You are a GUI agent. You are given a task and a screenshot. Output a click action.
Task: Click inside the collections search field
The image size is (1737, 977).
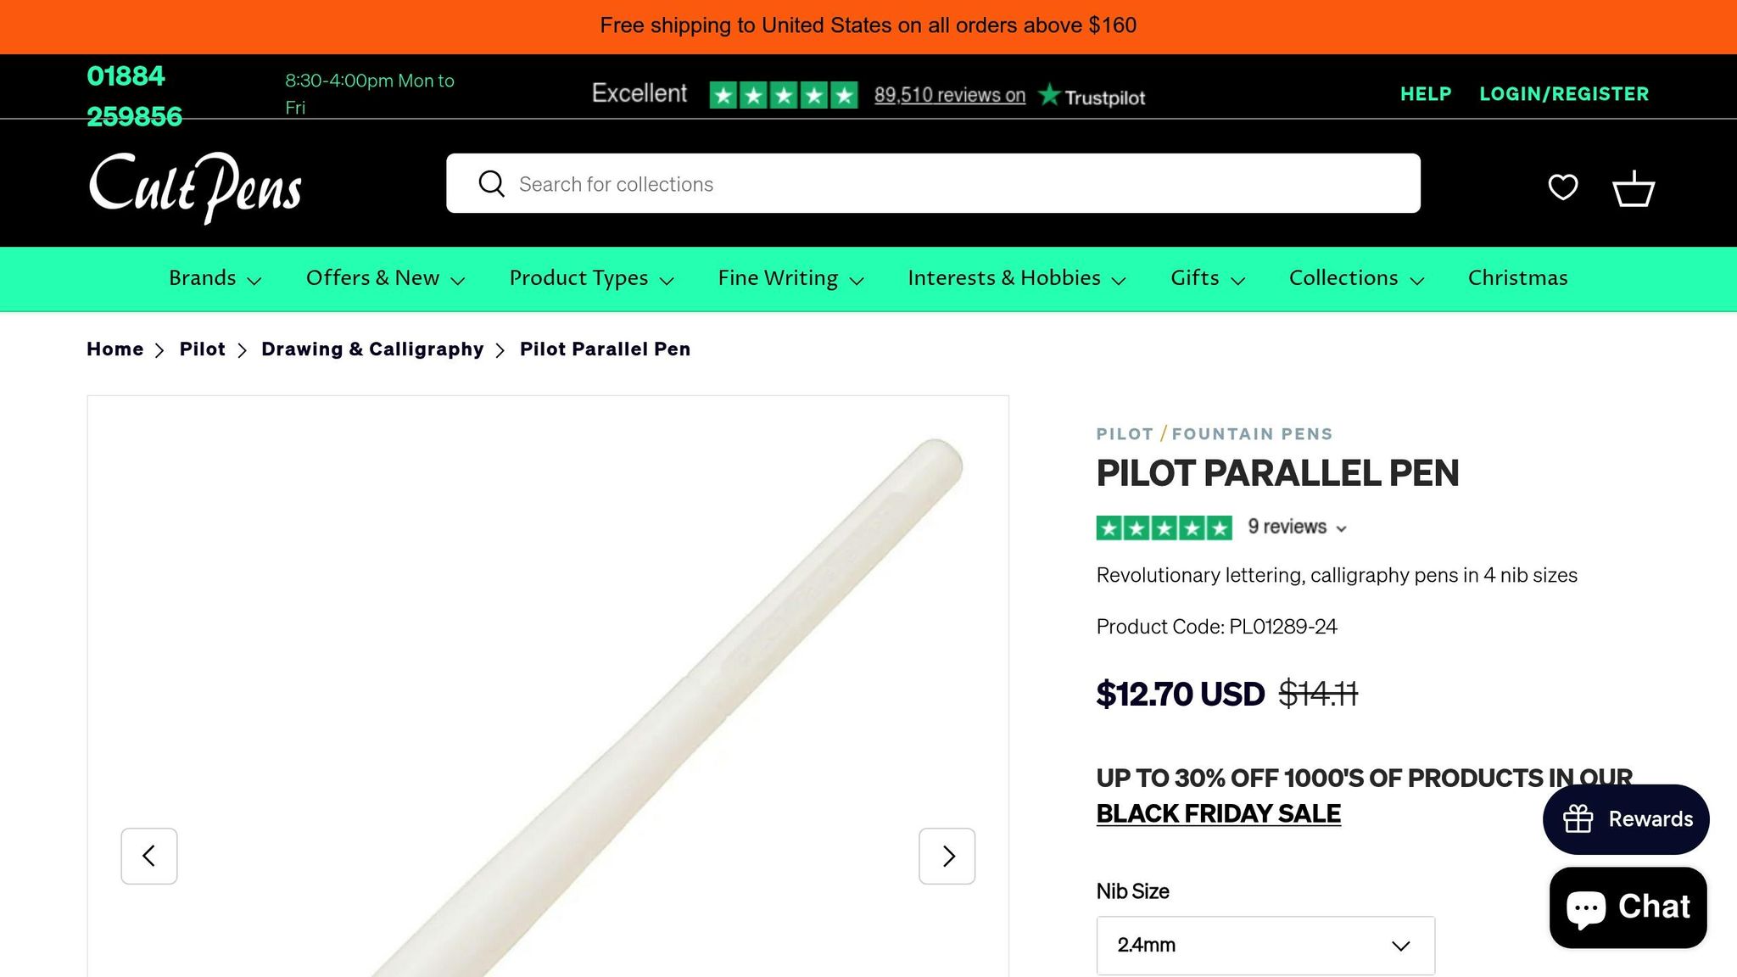[x=848, y=183]
